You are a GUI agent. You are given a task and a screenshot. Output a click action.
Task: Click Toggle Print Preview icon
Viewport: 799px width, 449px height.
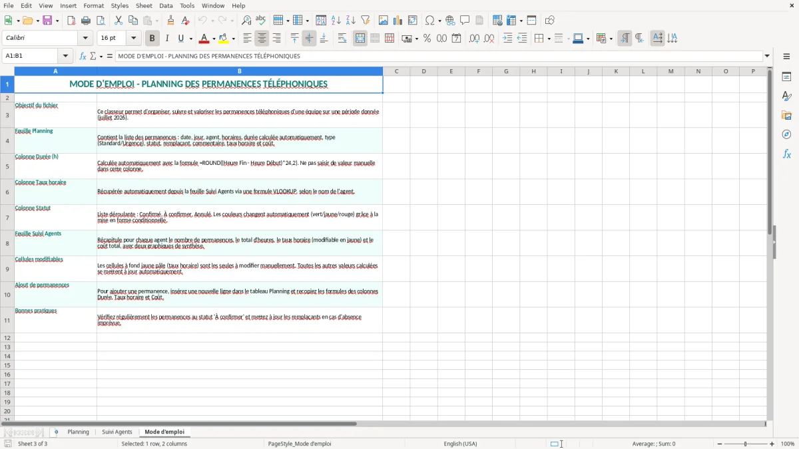point(101,21)
